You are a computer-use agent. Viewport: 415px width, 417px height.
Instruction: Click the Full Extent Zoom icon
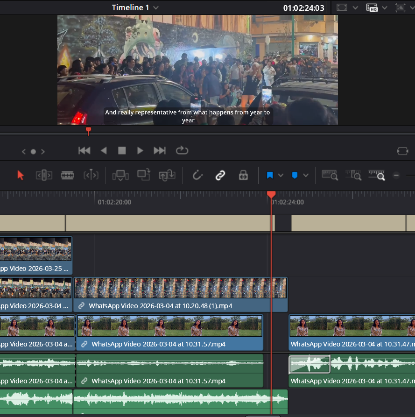click(329, 175)
